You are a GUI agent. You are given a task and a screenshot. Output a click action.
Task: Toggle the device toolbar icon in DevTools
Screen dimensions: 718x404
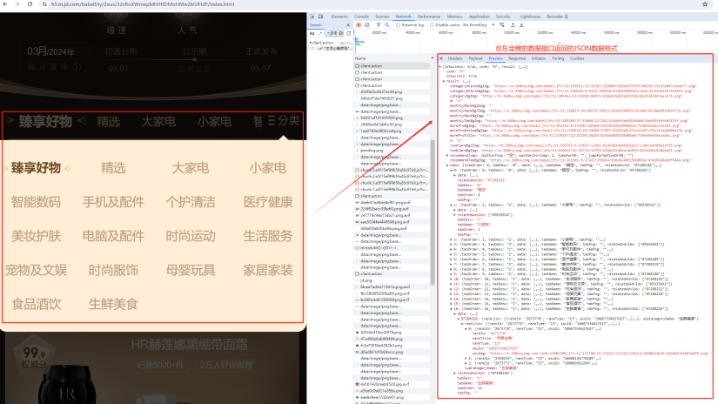(x=322, y=17)
